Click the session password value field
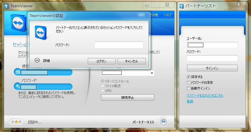Screen dimensions: 251x132 click(x=43, y=87)
